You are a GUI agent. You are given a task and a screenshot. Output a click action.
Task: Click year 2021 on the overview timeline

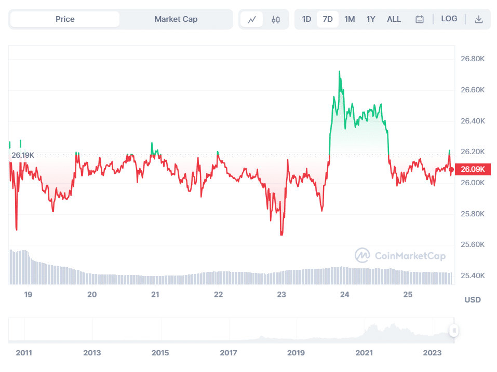[x=364, y=353]
